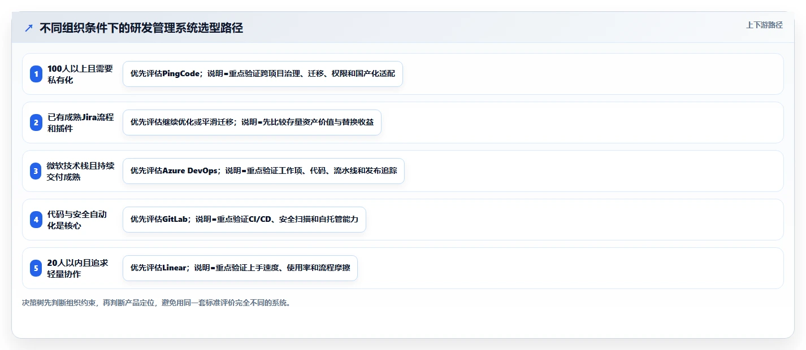Click the 上下游路径 label in header

(x=764, y=25)
